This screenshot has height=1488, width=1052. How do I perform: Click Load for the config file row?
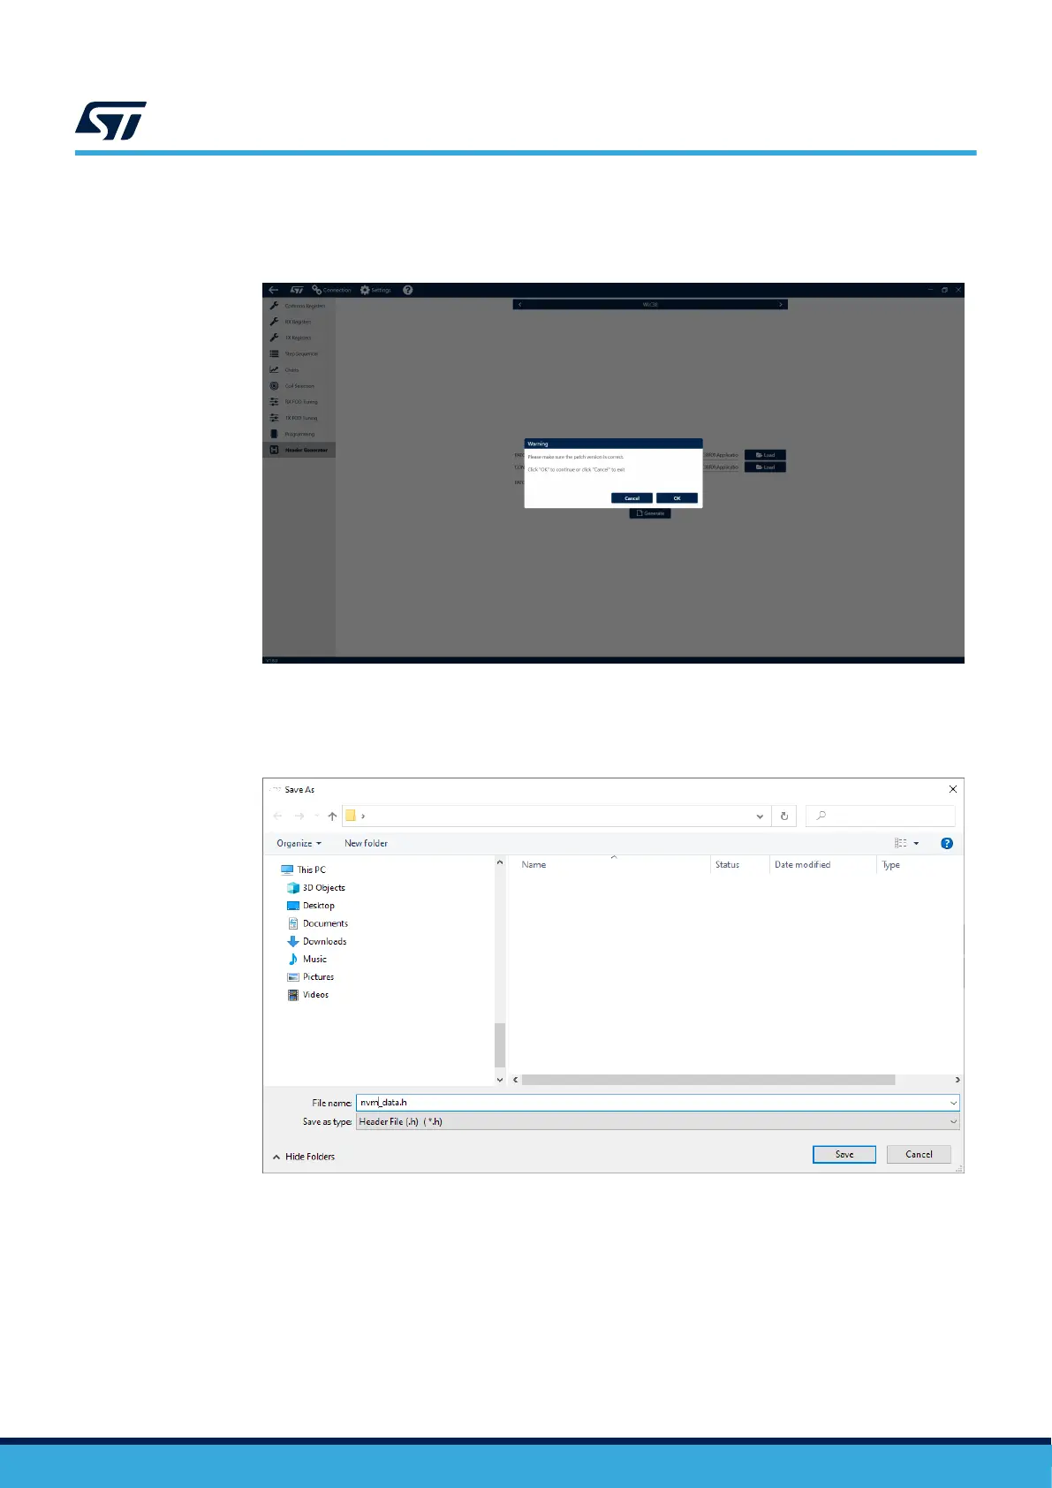click(x=765, y=467)
